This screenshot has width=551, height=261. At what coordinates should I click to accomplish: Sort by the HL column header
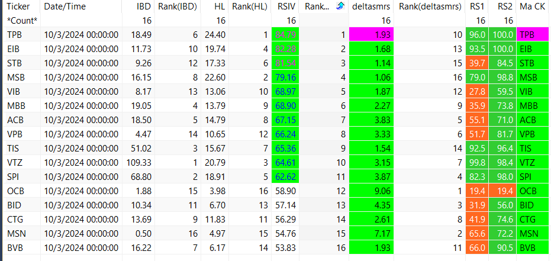(x=215, y=7)
